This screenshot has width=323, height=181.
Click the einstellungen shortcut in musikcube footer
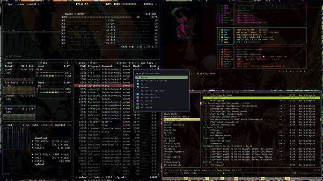tap(272, 178)
